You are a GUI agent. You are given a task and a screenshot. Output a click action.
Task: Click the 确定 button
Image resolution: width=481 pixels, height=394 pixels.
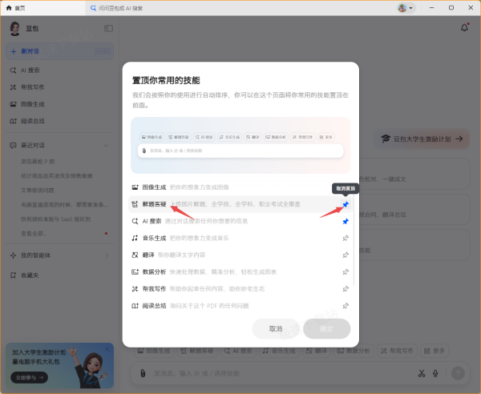tap(327, 329)
